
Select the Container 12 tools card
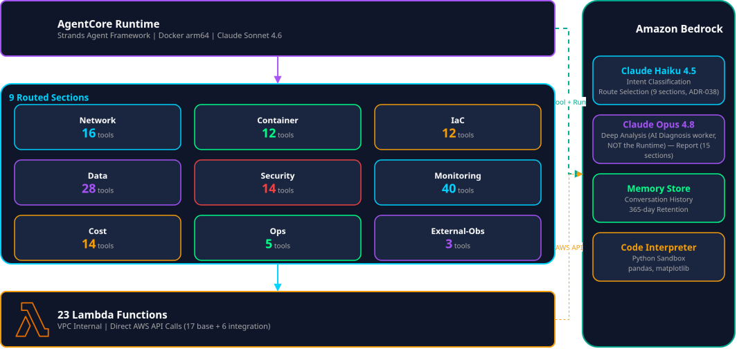pos(278,127)
